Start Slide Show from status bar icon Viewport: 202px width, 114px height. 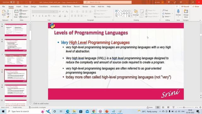point(174,107)
